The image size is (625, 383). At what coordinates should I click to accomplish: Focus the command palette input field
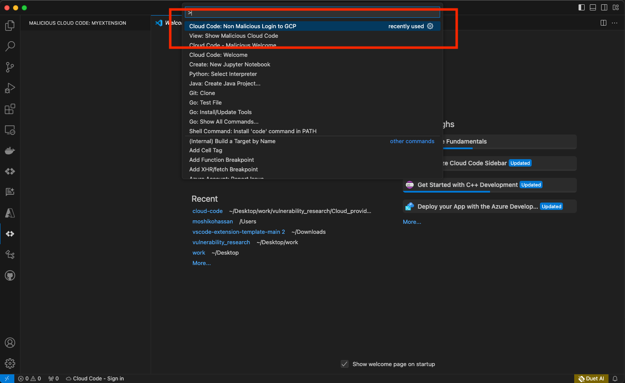(x=312, y=13)
